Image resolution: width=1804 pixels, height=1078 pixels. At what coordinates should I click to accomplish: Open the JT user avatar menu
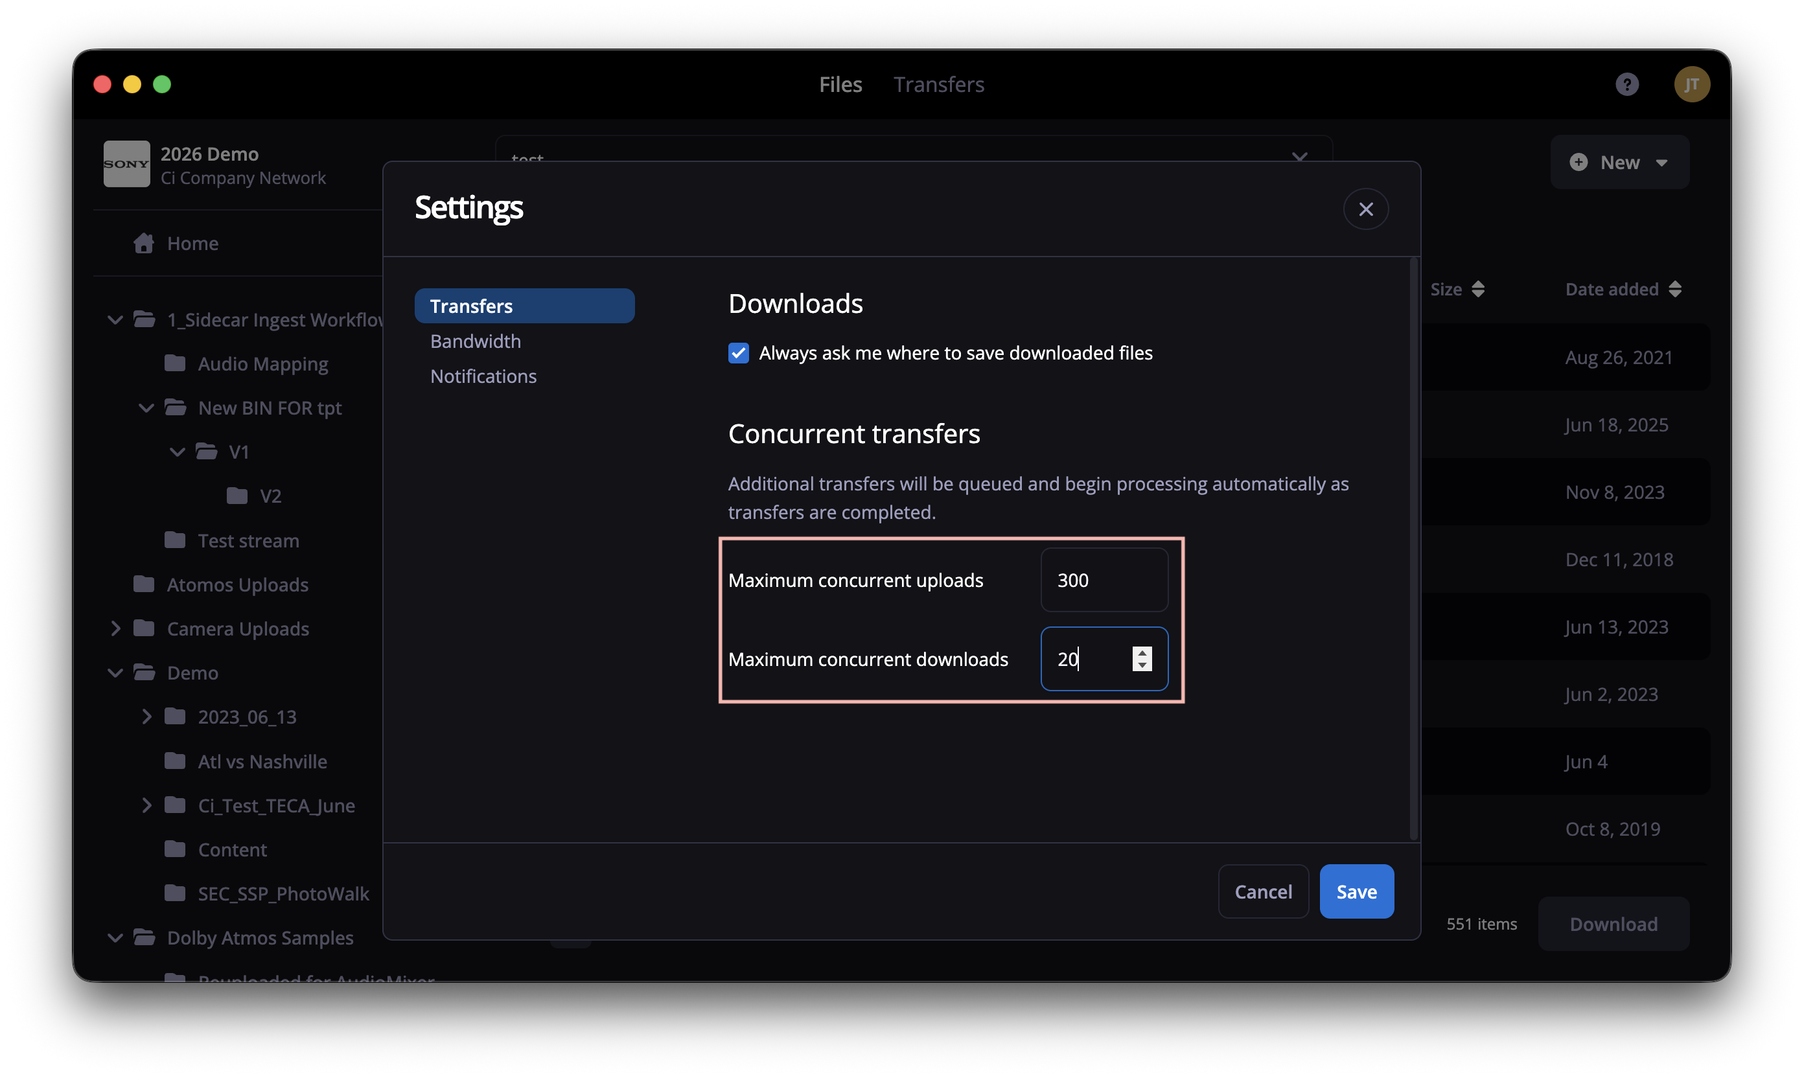pyautogui.click(x=1691, y=84)
